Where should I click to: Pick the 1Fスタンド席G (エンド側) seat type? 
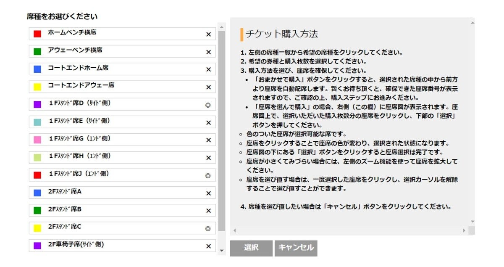pos(122,140)
